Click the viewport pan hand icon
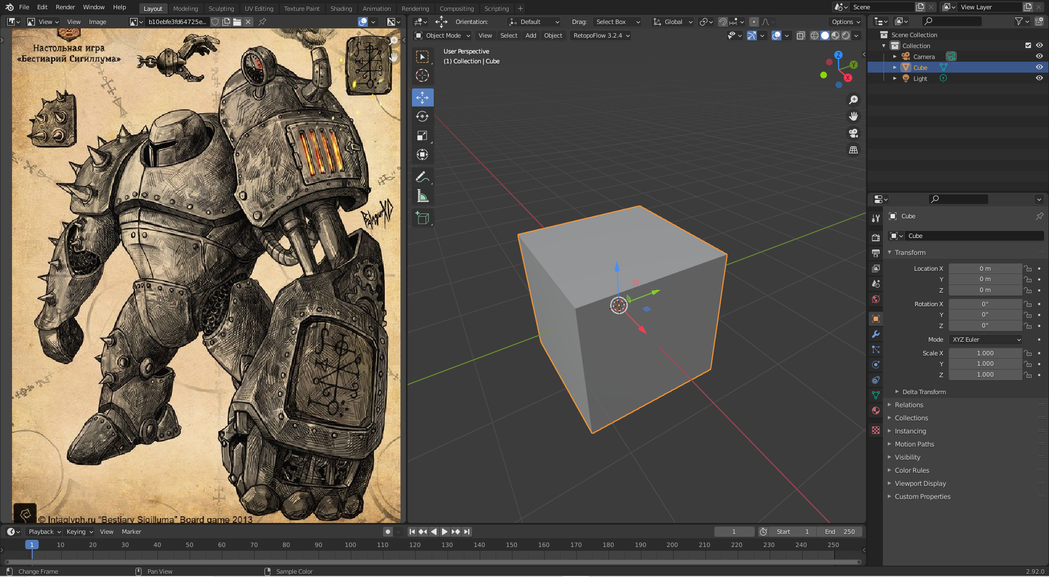Image resolution: width=1049 pixels, height=577 pixels. pos(853,116)
